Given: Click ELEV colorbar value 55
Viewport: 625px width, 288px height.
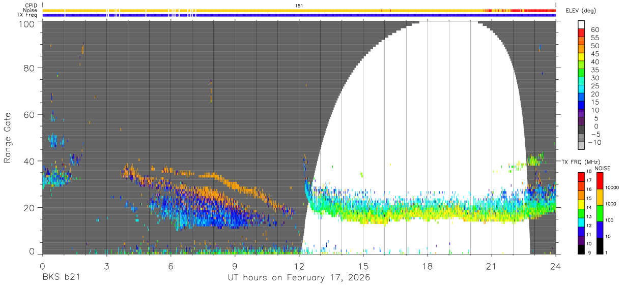Looking at the screenshot, I should point(594,38).
